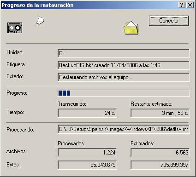
Task: Select the Etiqueta field with BackupRIS.bkf
Action: (124, 65)
